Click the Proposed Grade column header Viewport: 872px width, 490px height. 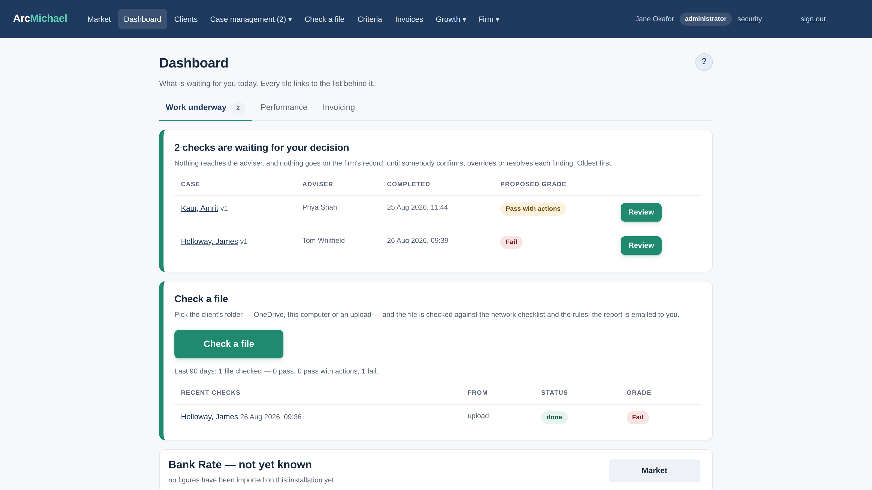point(533,184)
